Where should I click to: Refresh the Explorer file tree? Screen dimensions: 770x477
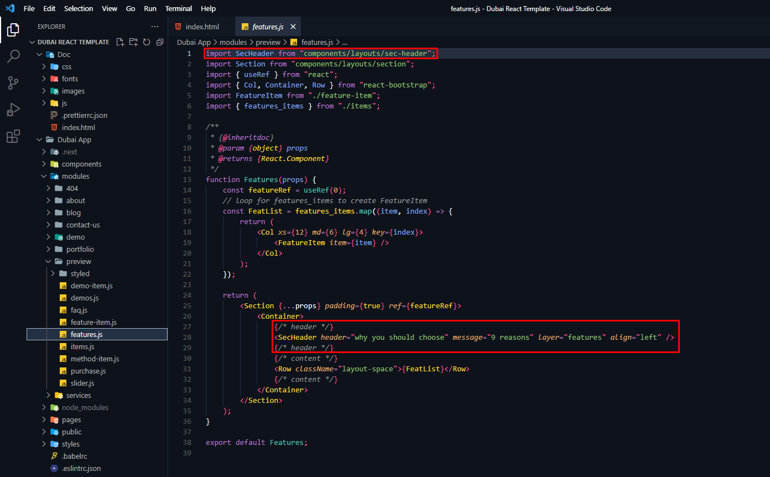pyautogui.click(x=147, y=42)
